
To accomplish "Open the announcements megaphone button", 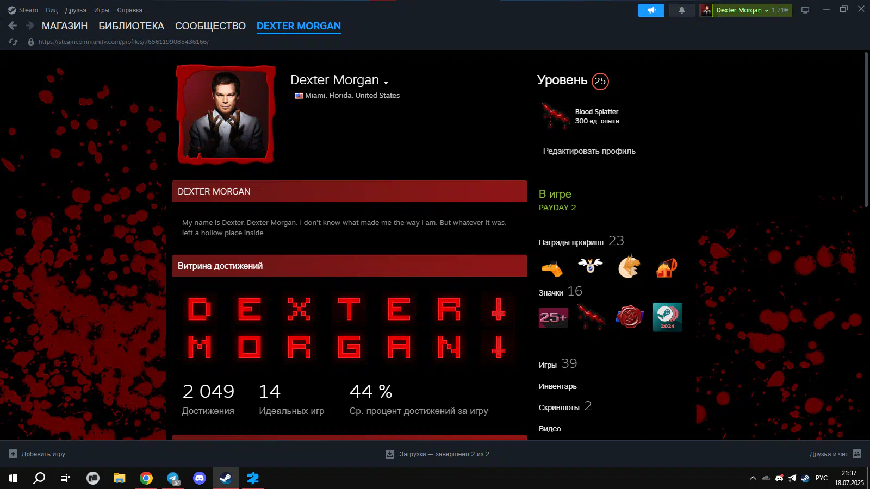I will (651, 10).
